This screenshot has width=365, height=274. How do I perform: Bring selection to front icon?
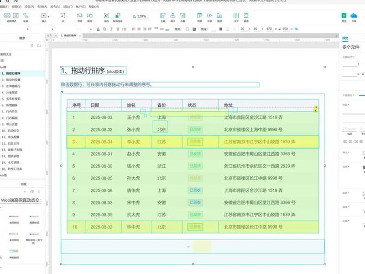point(79,16)
